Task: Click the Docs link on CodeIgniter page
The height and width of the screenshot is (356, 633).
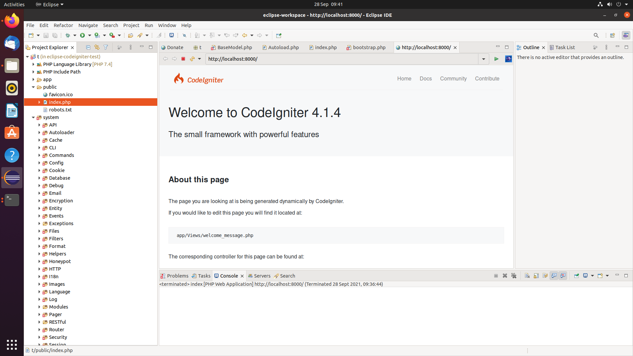Action: click(x=426, y=78)
